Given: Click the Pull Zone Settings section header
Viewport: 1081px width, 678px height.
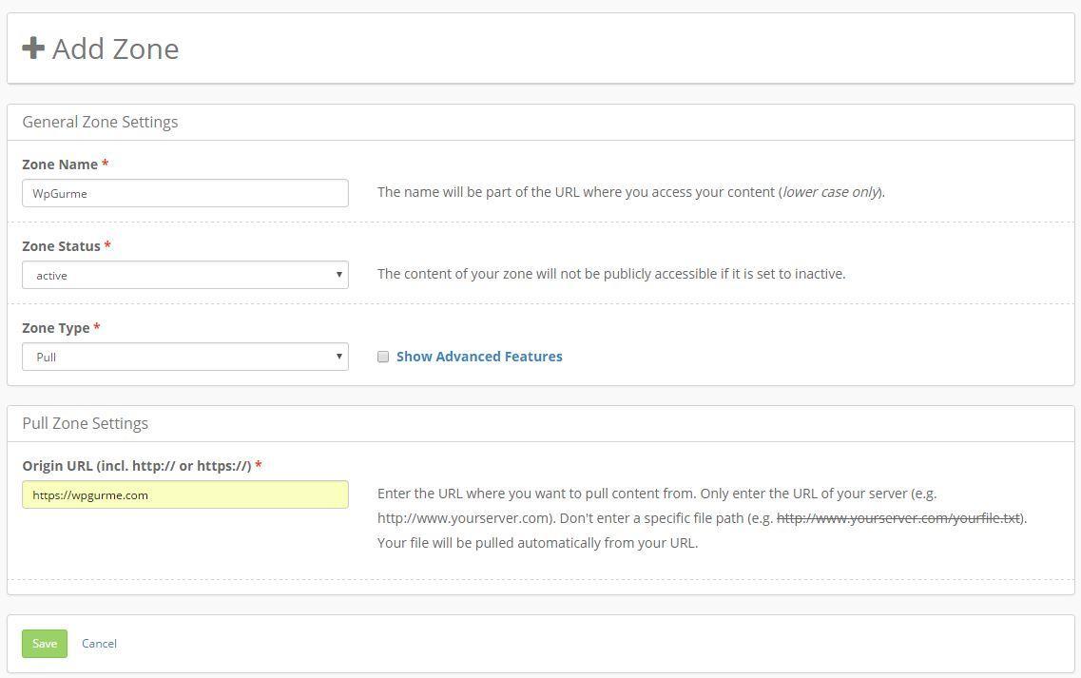Looking at the screenshot, I should point(85,423).
